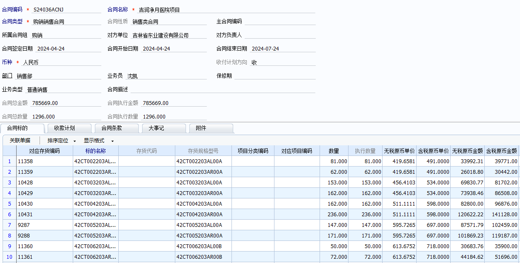Click the 币种 field label link
Screen dimensions: 520x263
click(7, 62)
